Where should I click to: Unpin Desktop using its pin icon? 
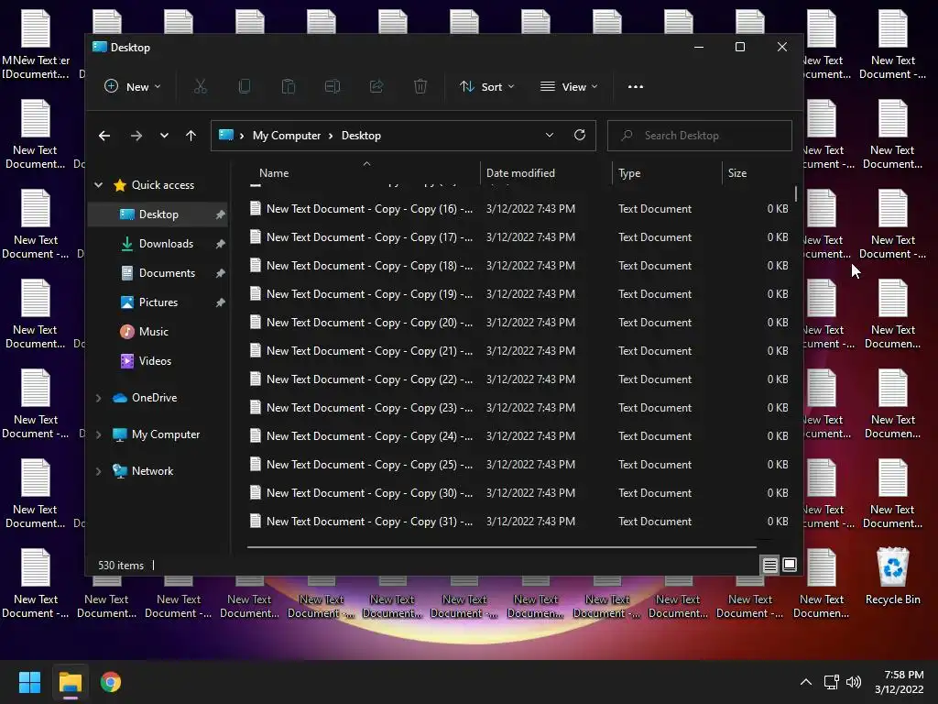220,214
